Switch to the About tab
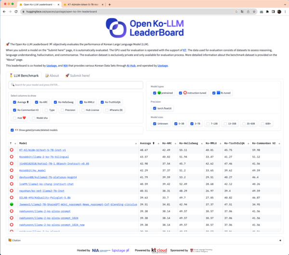The width and height of the screenshot is (289, 255). [52, 75]
